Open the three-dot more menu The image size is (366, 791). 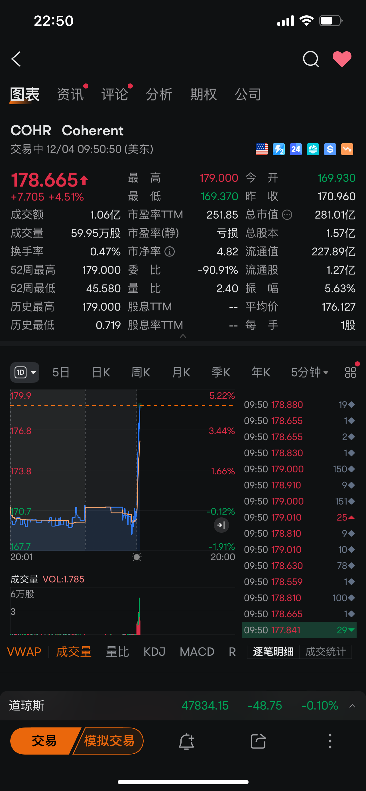click(x=330, y=741)
